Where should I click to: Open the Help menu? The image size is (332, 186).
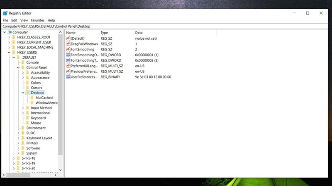point(51,20)
